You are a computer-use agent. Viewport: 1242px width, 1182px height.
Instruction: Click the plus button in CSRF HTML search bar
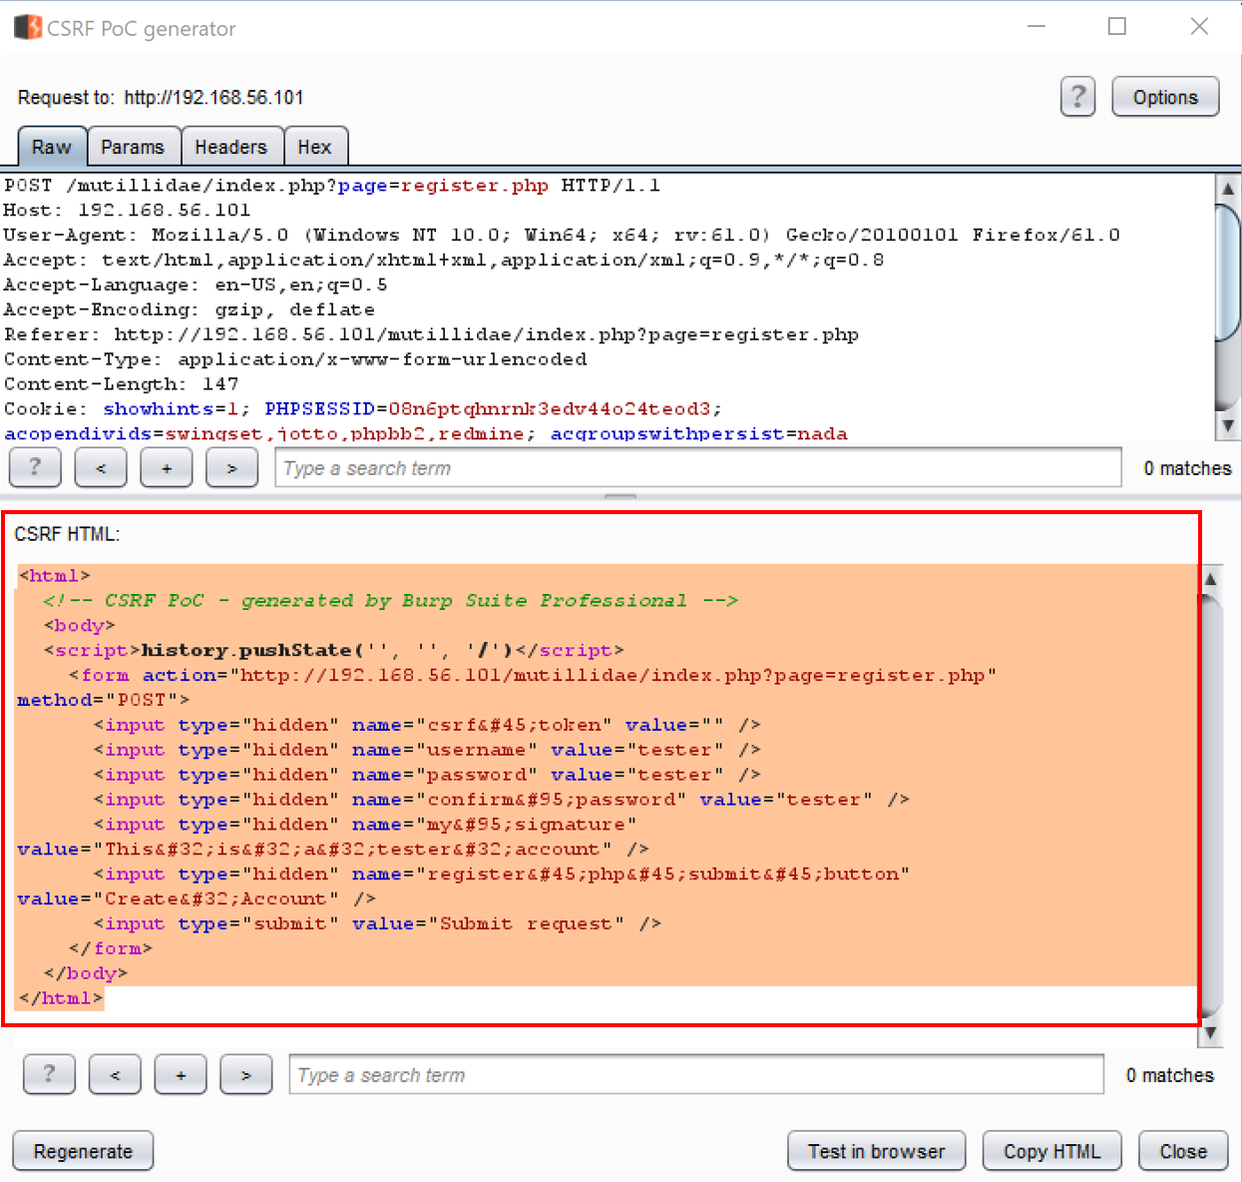[x=181, y=1075]
